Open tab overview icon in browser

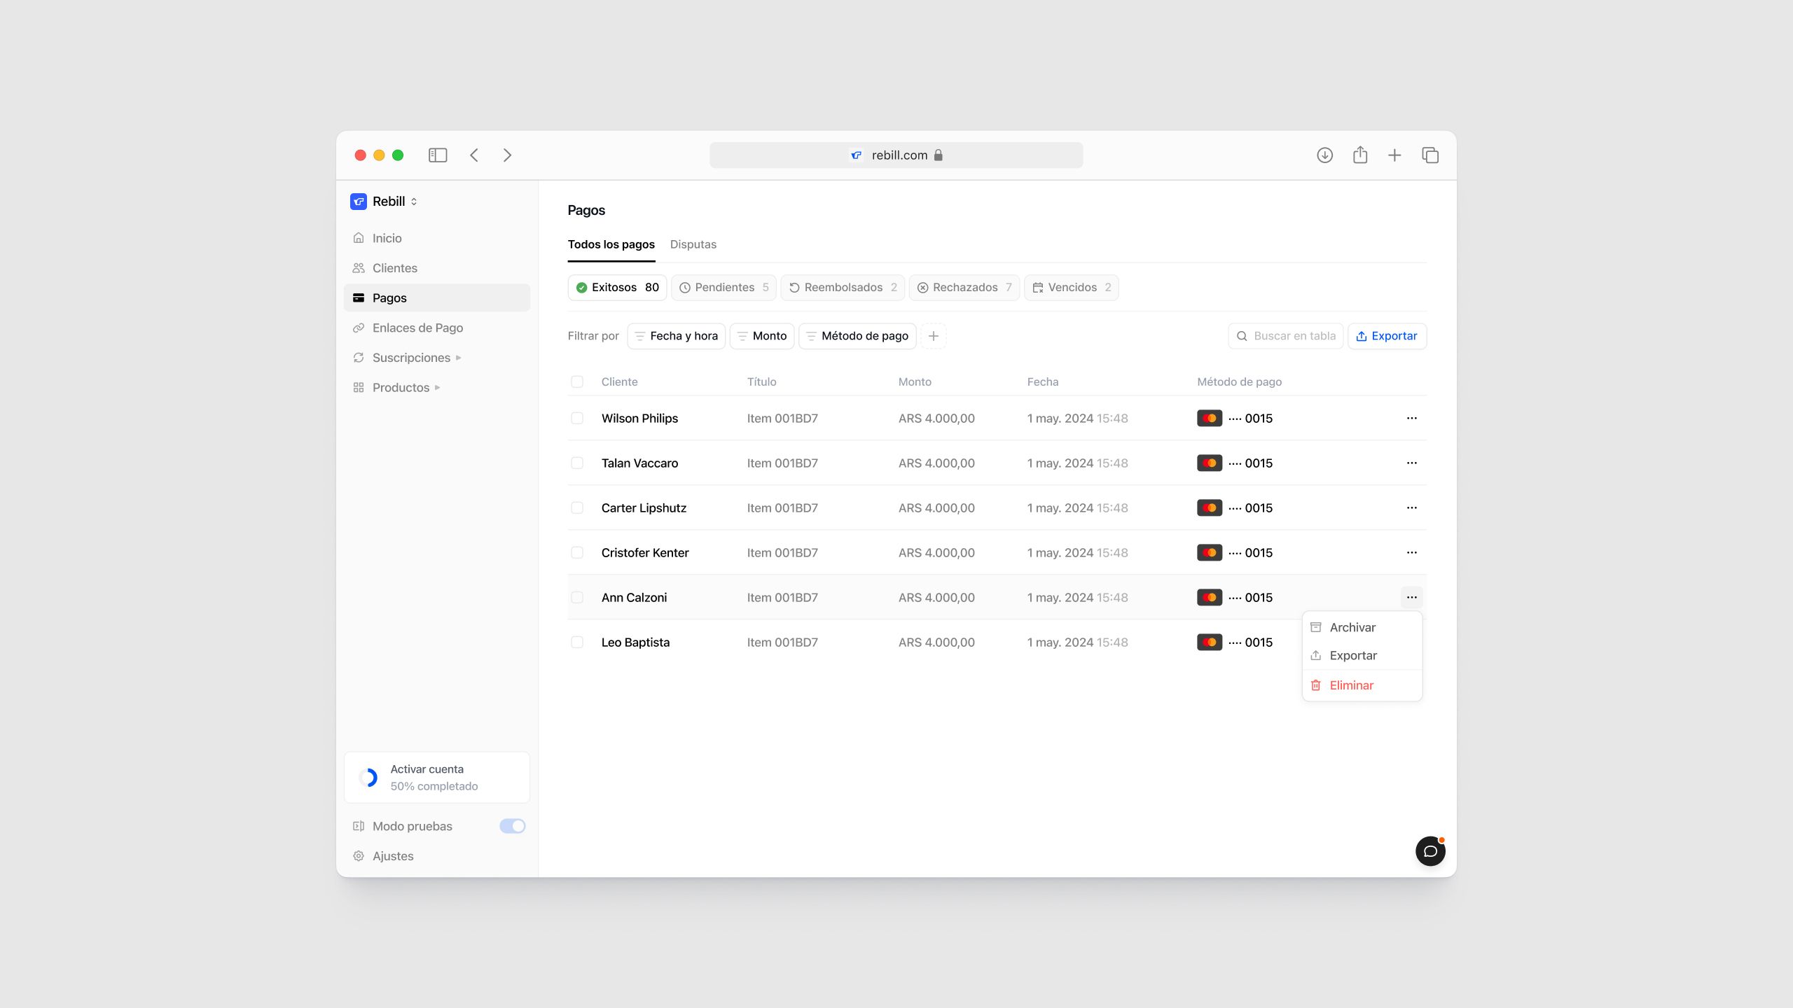point(1430,155)
